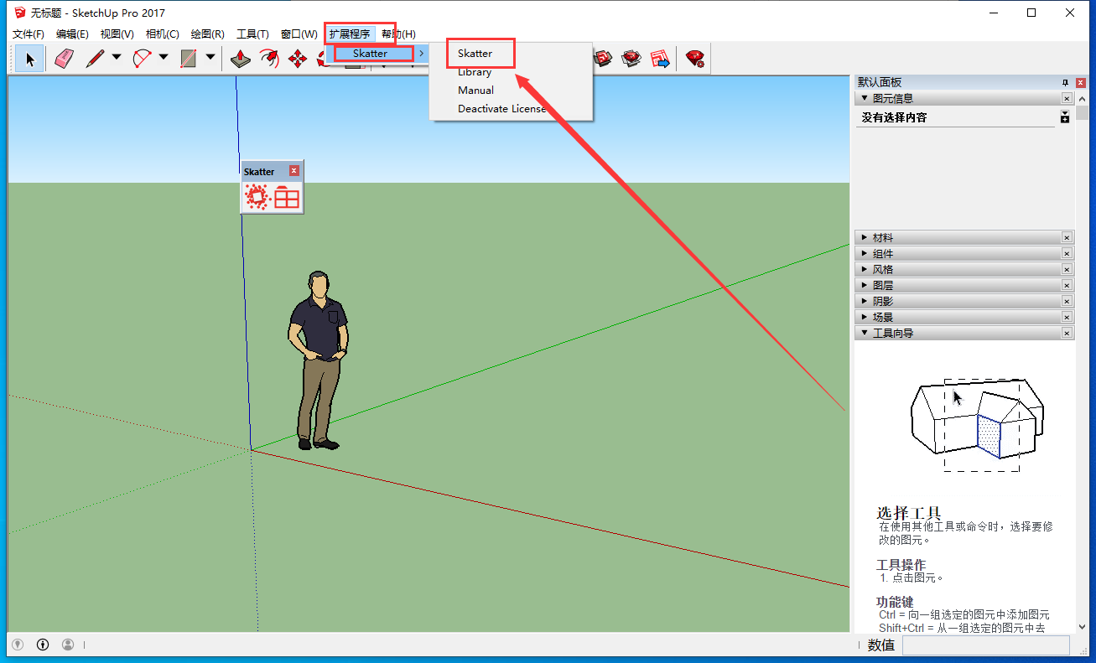This screenshot has height=663, width=1096.
Task: Expand the 风格 panel
Action: (865, 270)
